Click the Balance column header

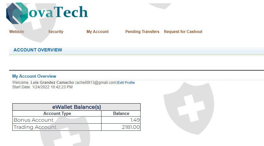point(121,114)
